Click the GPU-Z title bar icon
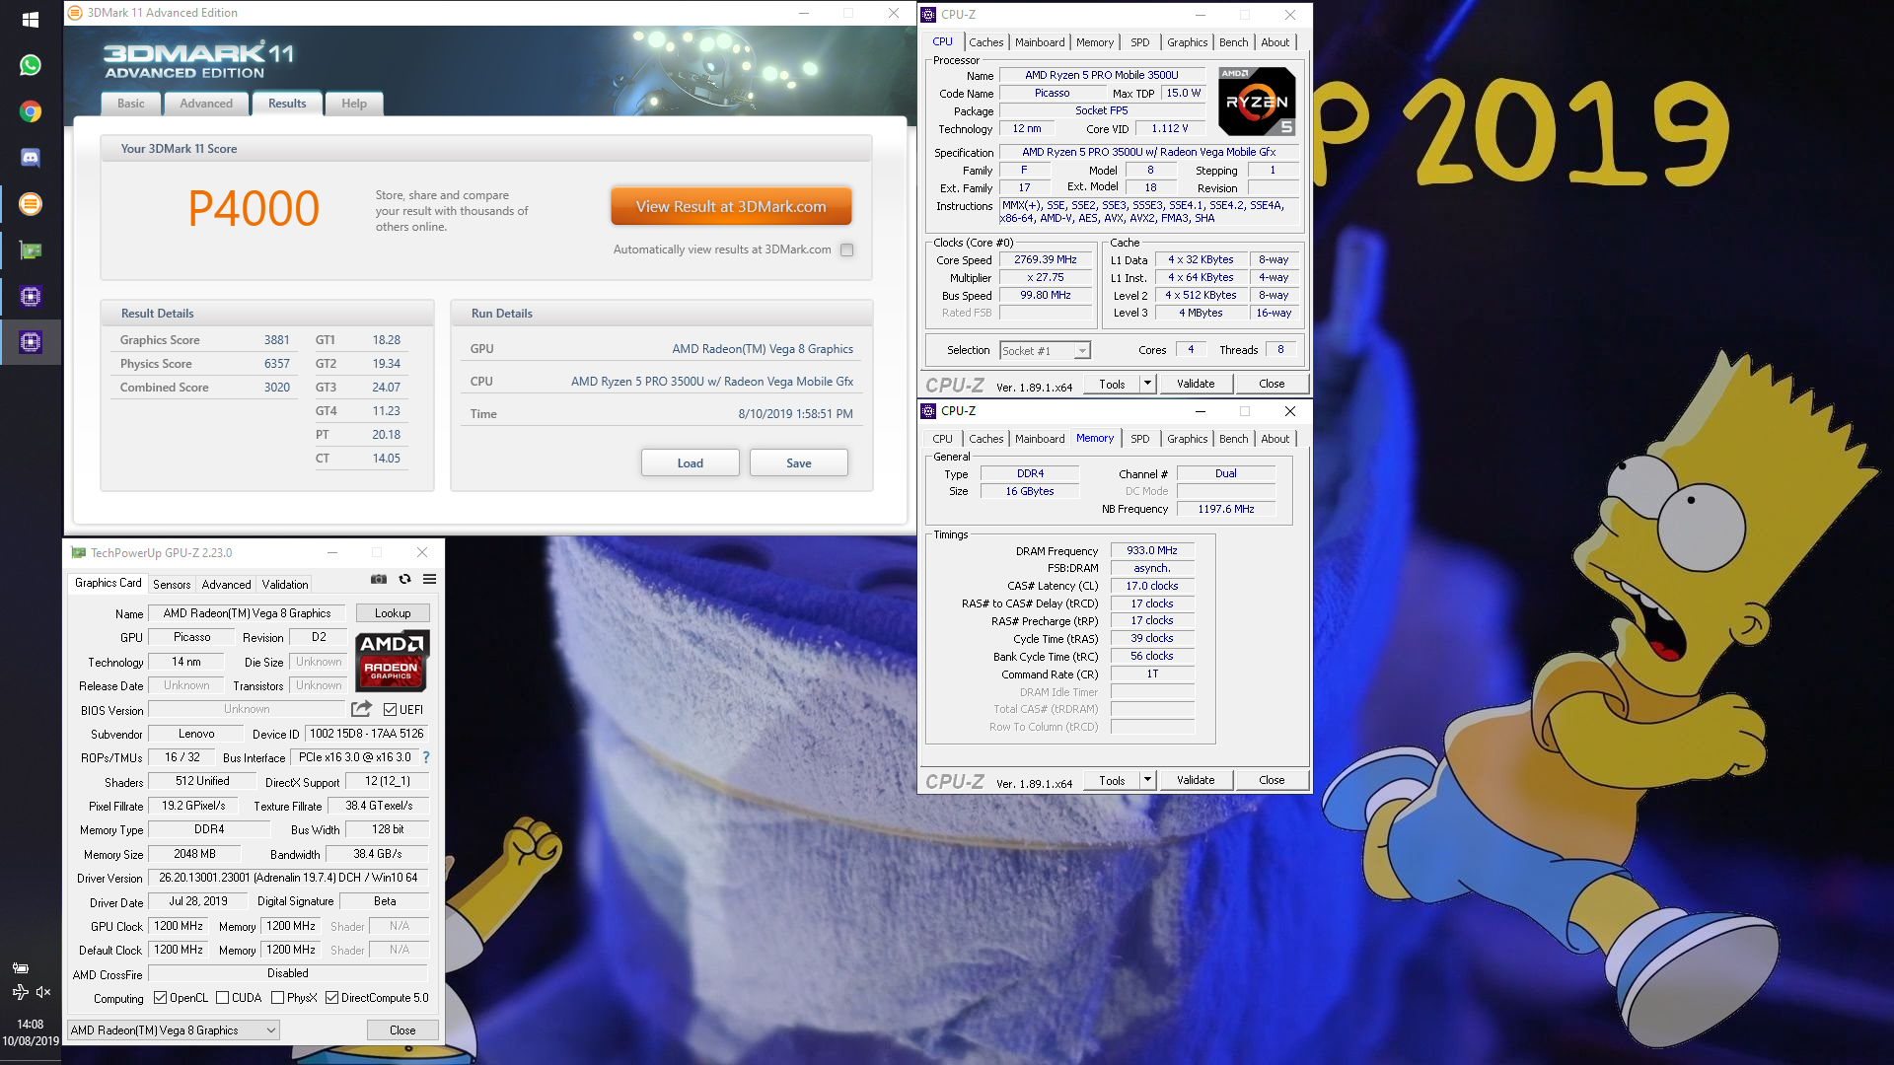Image resolution: width=1894 pixels, height=1065 pixels. pos(78,553)
